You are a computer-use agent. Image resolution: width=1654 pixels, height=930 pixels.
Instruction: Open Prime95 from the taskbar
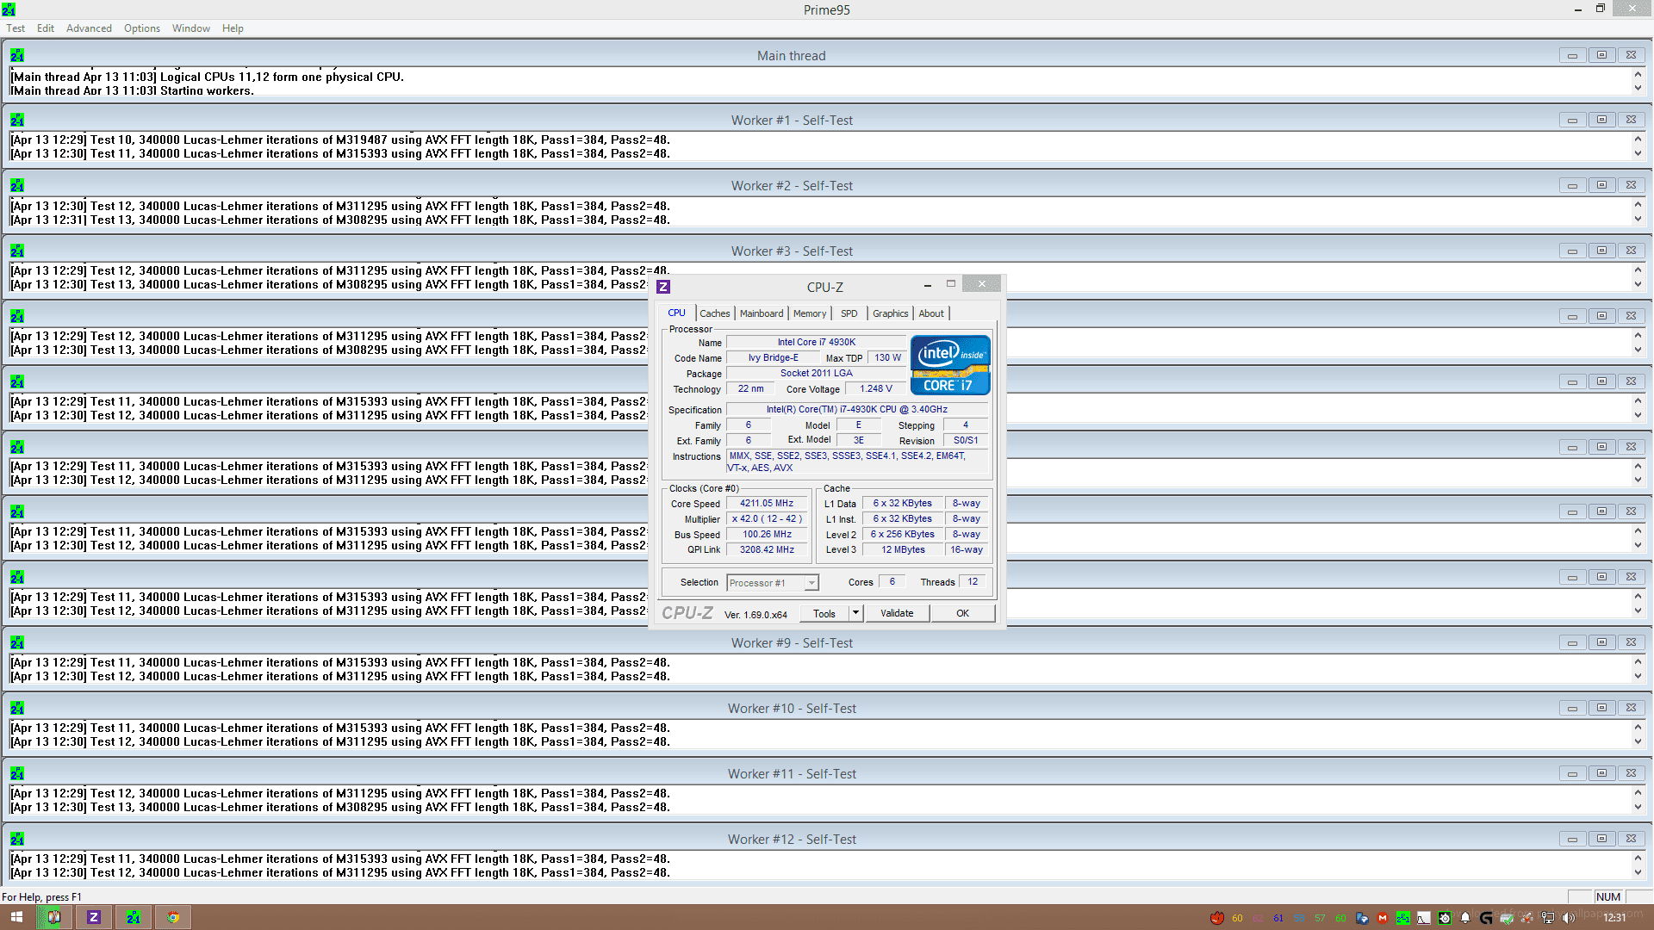134,917
